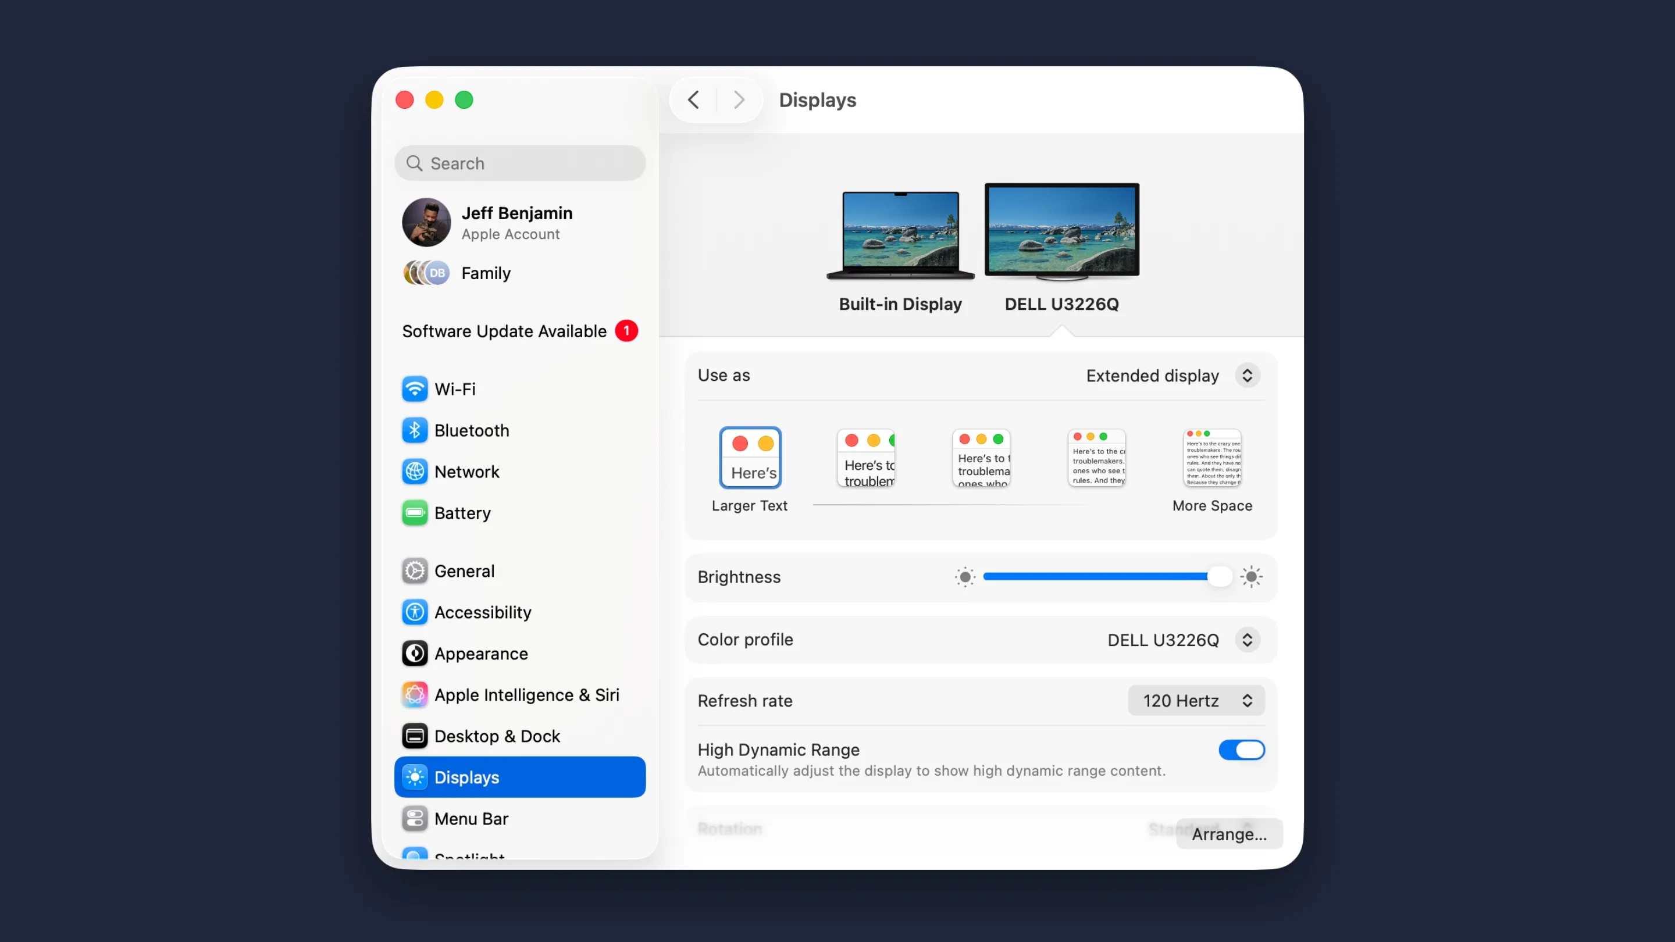Open Jeff Benjamin Apple Account
Viewport: 1675px width, 942px height.
click(x=519, y=222)
